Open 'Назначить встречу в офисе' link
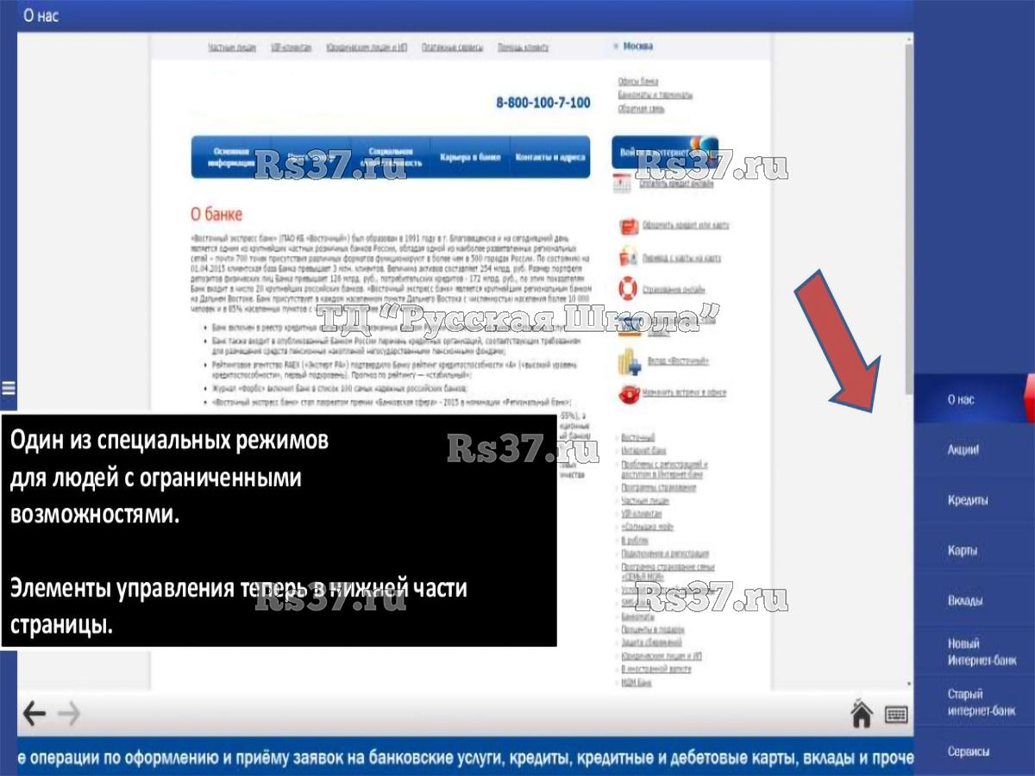 [x=685, y=393]
